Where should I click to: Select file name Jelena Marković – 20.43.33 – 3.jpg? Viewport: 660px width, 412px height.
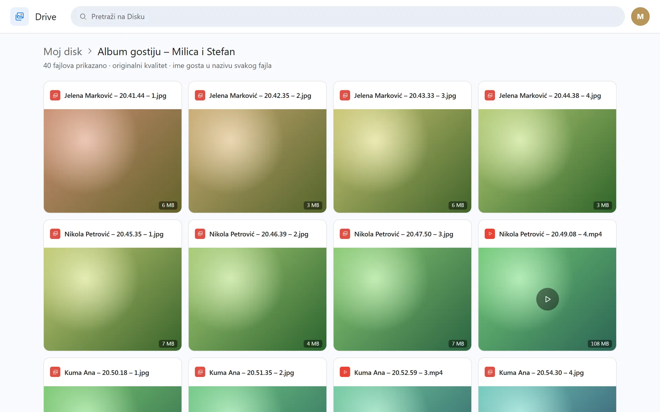[x=405, y=95]
